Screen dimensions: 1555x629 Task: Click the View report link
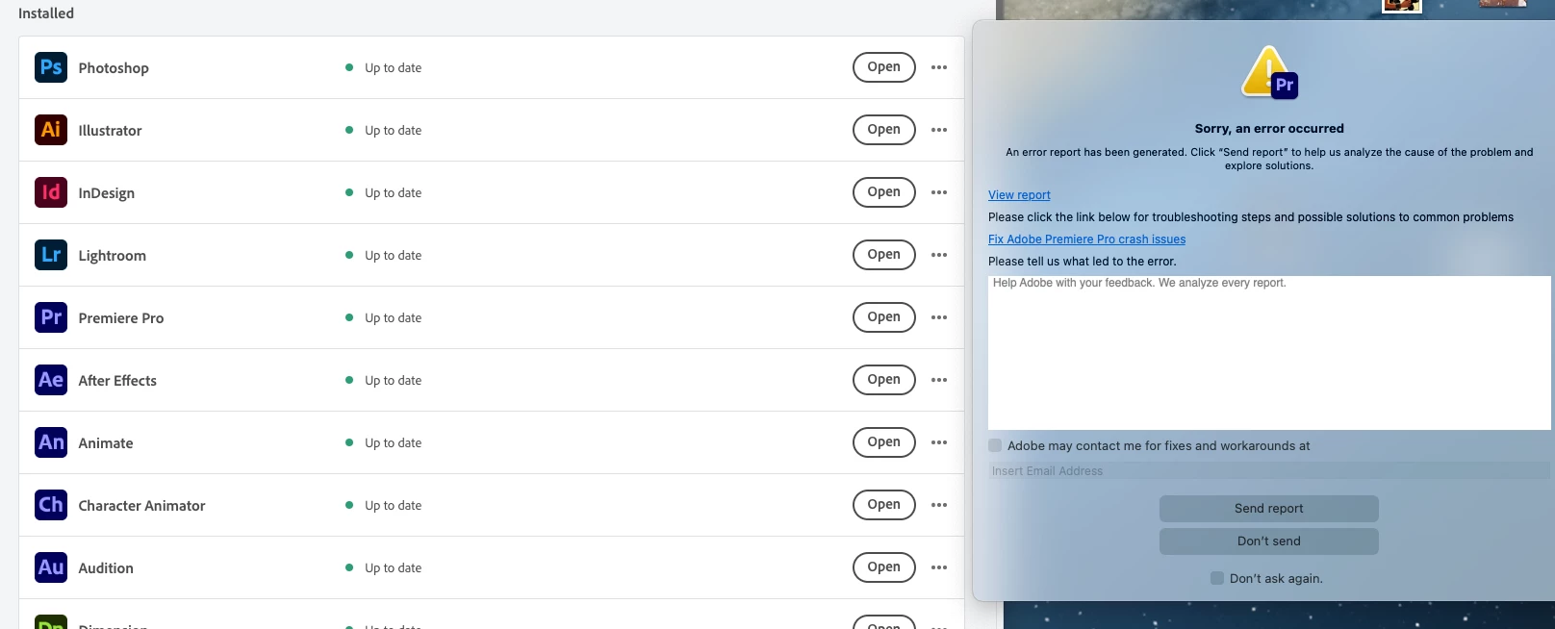pyautogui.click(x=1019, y=194)
